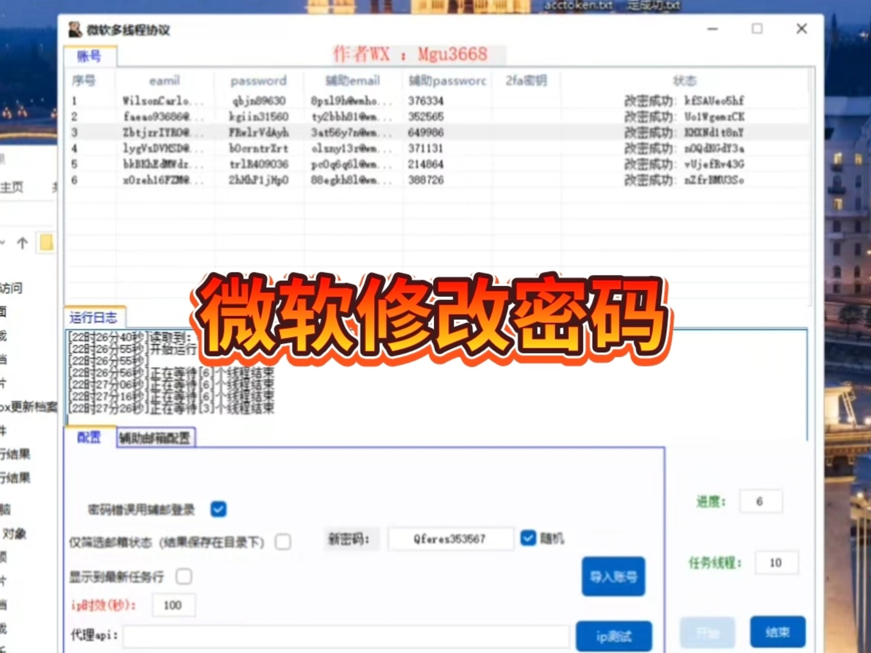This screenshot has height=653, width=871.
Task: Click auxiliary password 371131
Action: (x=426, y=148)
